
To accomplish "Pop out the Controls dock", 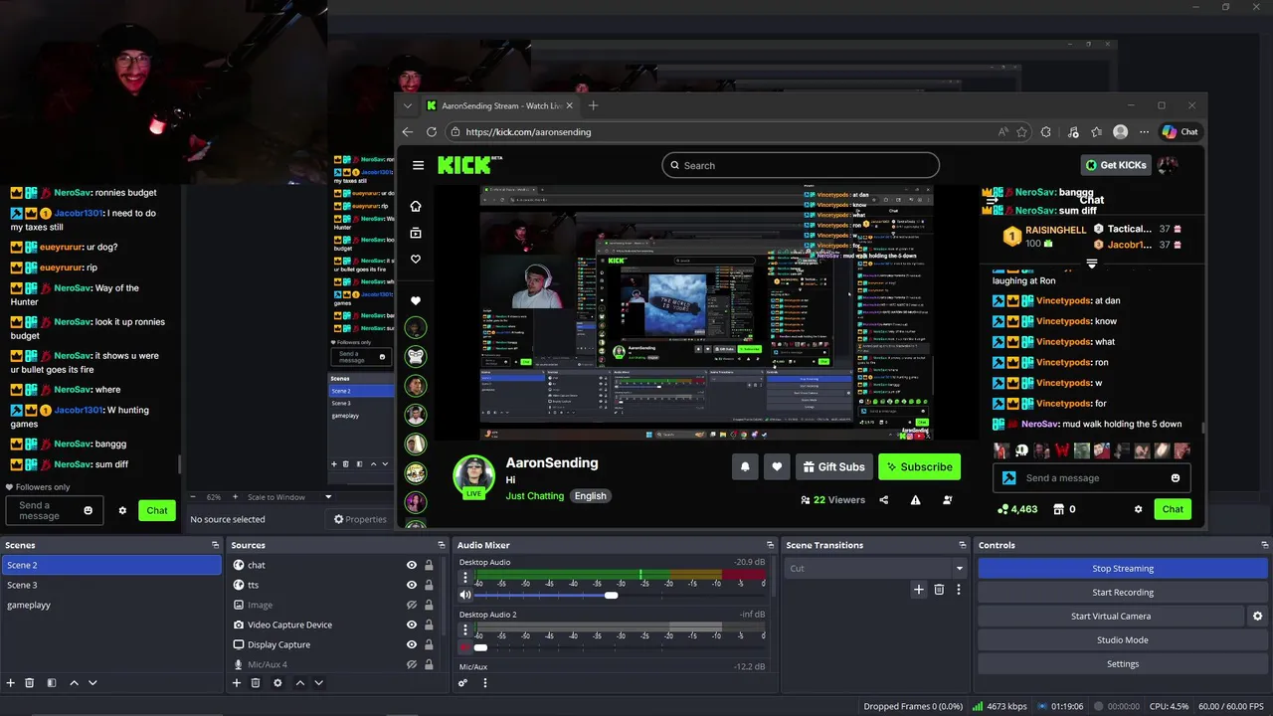I will pyautogui.click(x=1265, y=545).
